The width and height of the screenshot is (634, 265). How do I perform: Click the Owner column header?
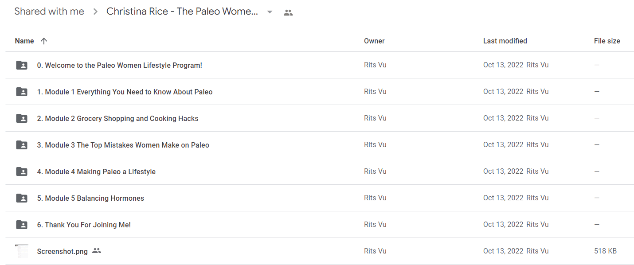374,41
